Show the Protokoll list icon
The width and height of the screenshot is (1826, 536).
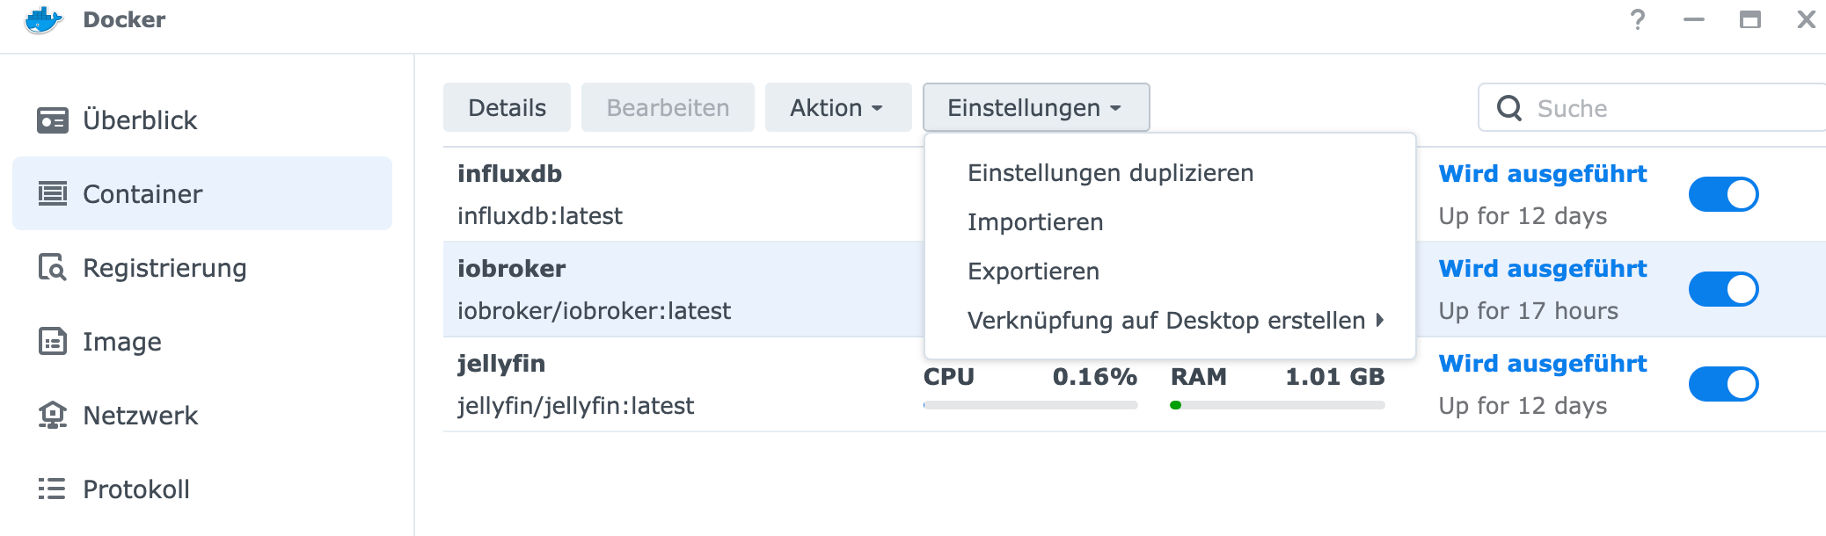pos(53,489)
